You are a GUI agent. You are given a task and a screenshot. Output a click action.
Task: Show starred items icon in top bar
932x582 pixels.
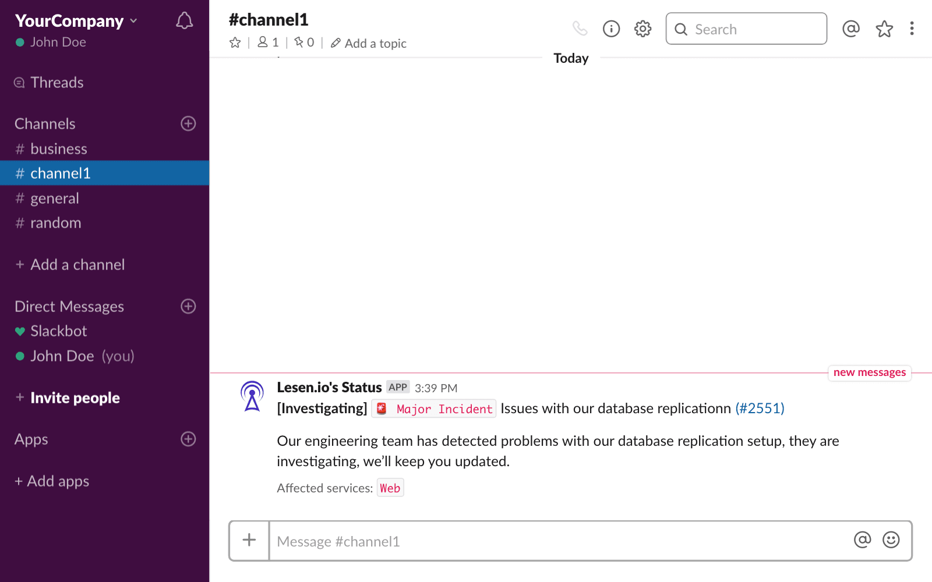click(x=884, y=29)
